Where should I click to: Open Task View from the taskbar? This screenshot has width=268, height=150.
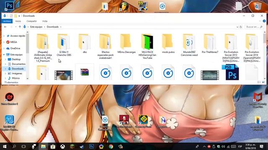coord(23,146)
